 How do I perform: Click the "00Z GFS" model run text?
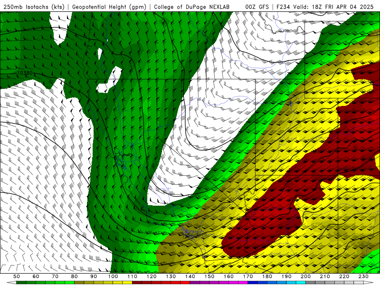point(257,7)
